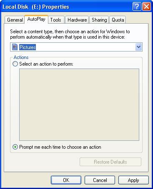The height and width of the screenshot is (189, 153).
Task: Click the Pictures combo box field
Action: coord(76,47)
